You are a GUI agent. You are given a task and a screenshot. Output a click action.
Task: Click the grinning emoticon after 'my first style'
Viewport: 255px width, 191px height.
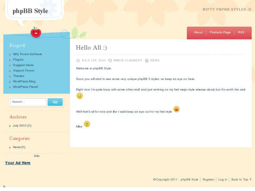coord(176,109)
